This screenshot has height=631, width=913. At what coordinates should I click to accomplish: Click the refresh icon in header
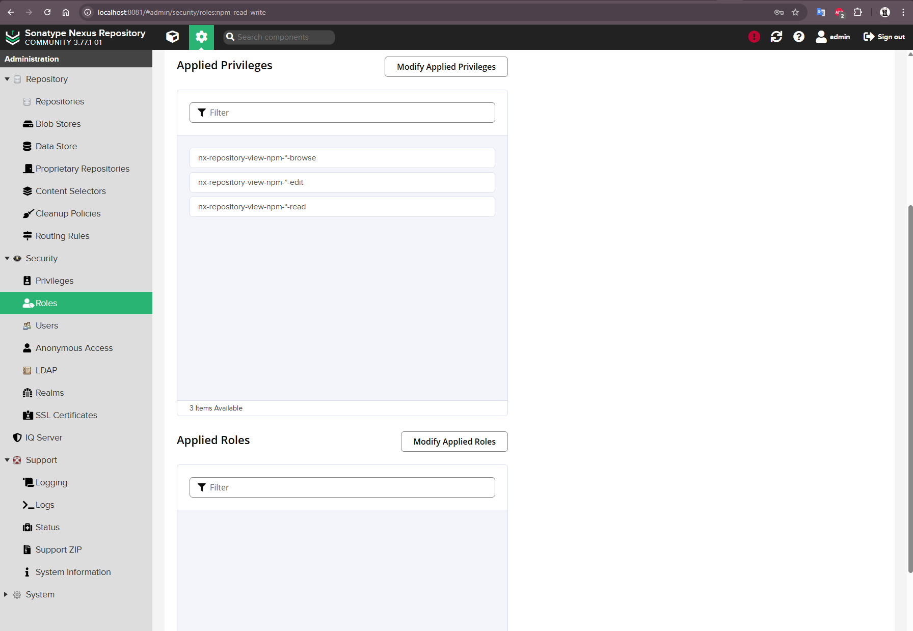(x=776, y=37)
